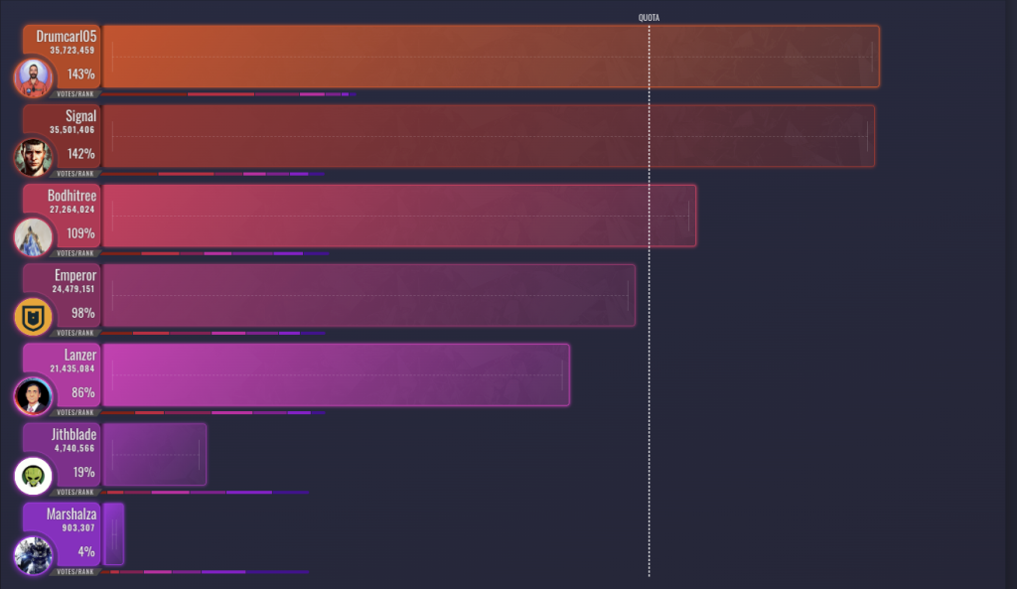Click the VOTES/RANK label under Bodhitree
The width and height of the screenshot is (1017, 589).
pyautogui.click(x=75, y=253)
